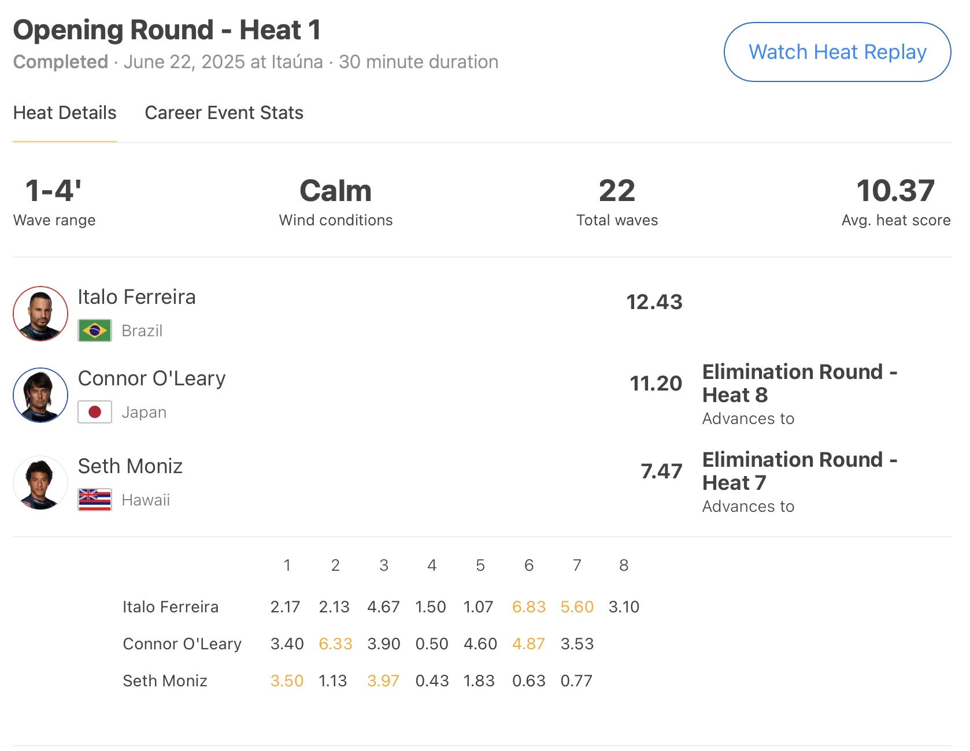The width and height of the screenshot is (970, 751).
Task: Click Italo Ferreira's name in the score table
Action: [x=171, y=607]
